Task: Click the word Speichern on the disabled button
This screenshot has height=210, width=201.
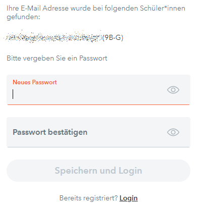Action: point(76,171)
